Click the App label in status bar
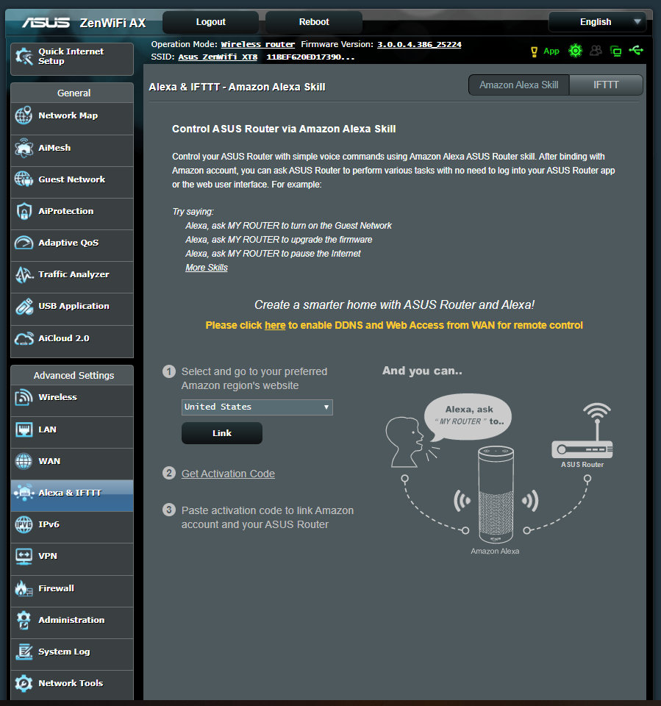The width and height of the screenshot is (661, 706). [551, 51]
